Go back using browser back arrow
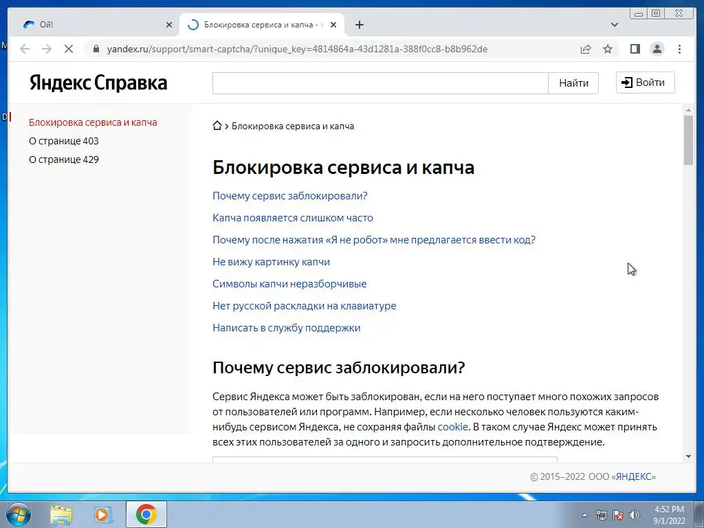The image size is (704, 528). click(x=25, y=49)
